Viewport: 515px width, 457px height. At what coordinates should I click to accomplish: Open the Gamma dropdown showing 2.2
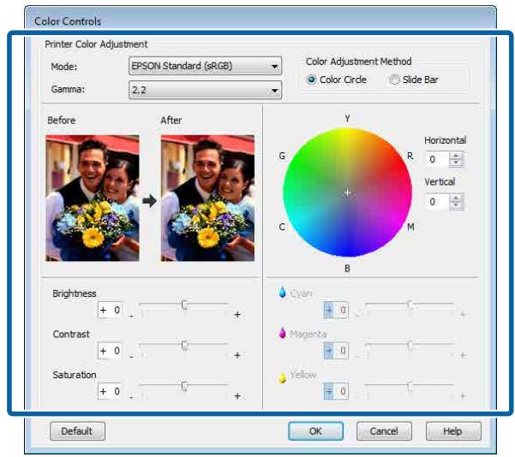coord(205,90)
